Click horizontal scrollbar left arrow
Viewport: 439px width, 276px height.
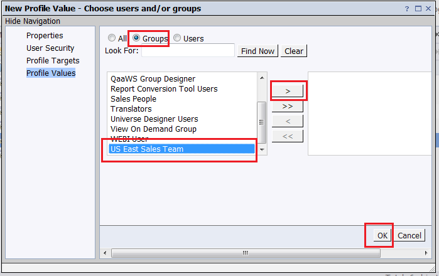click(105, 253)
